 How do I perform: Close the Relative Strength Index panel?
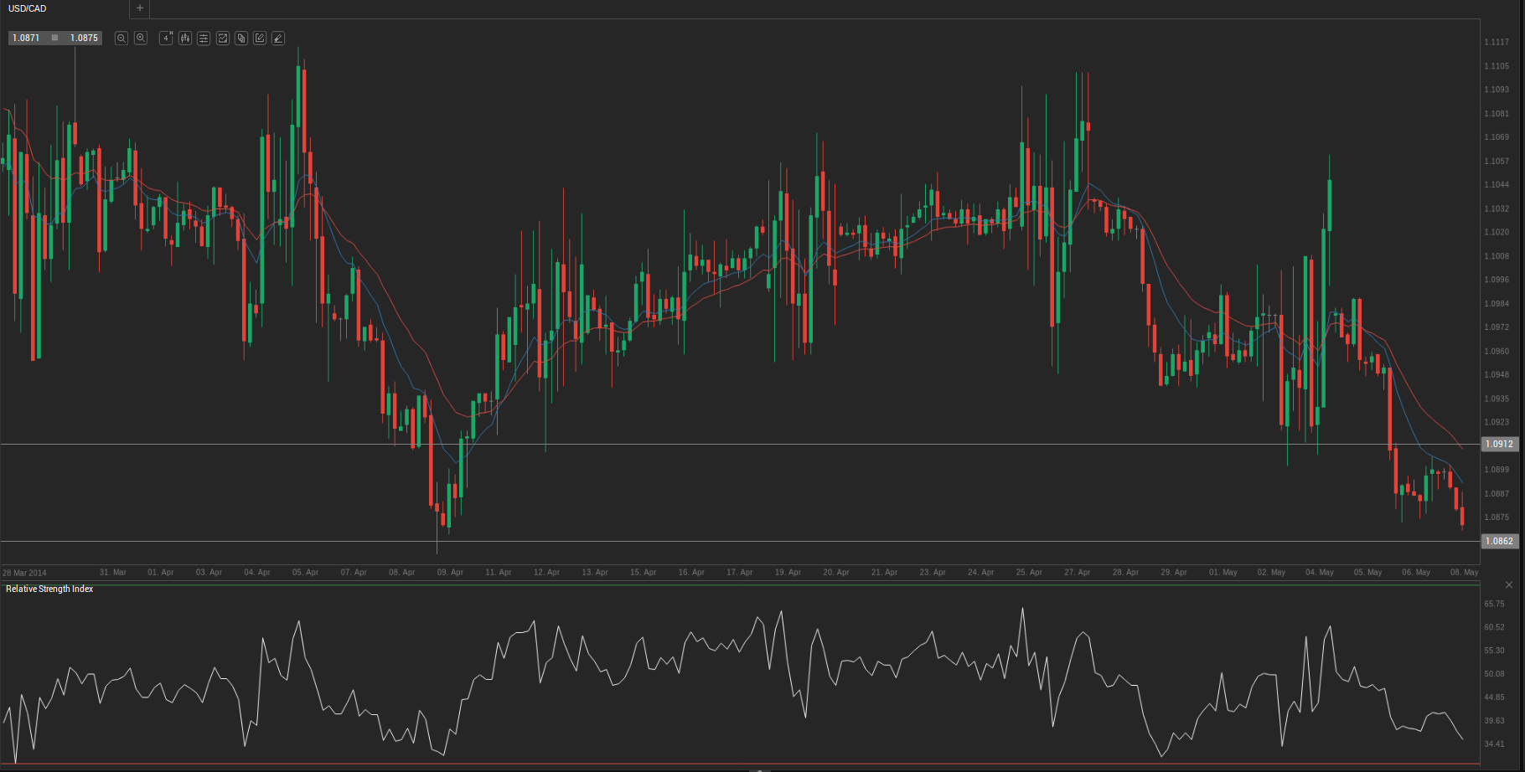click(1508, 584)
